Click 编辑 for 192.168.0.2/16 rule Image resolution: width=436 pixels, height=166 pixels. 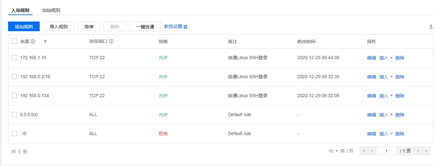(372, 77)
